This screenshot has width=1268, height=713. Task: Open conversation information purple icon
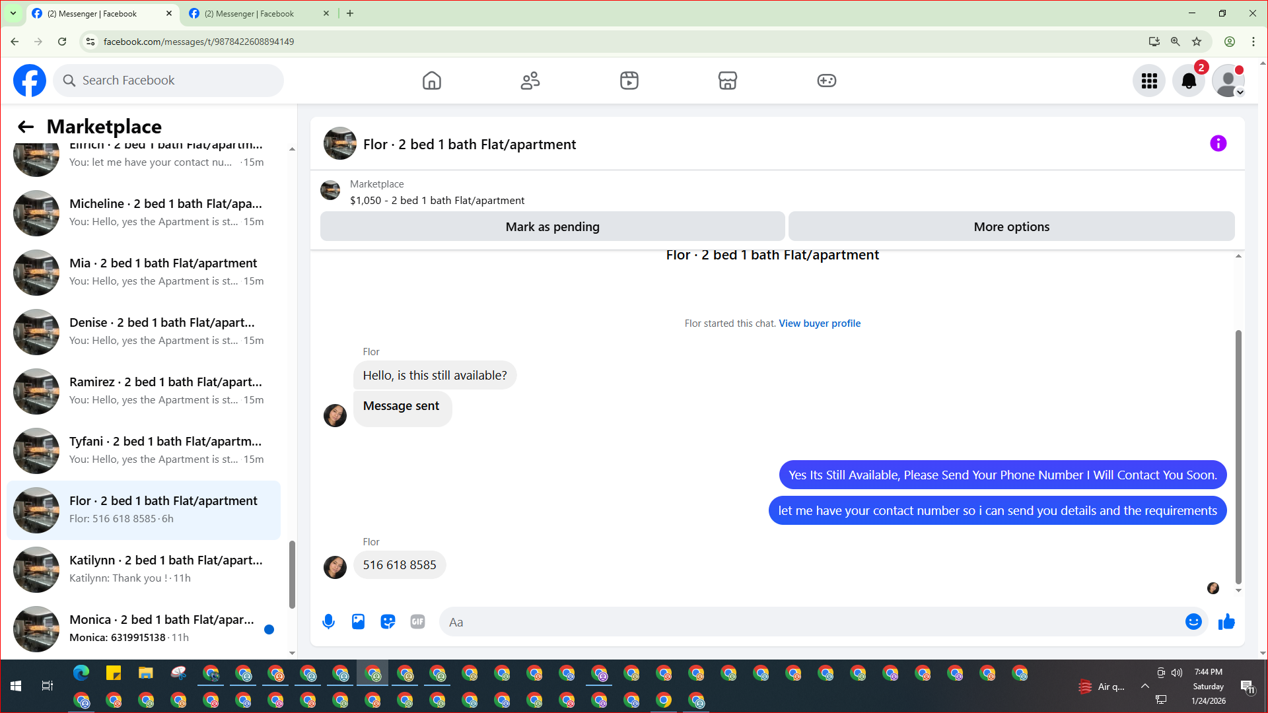pos(1218,144)
